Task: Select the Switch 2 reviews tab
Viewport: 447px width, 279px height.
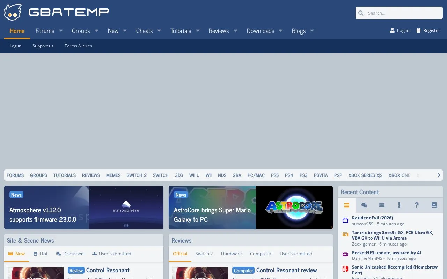Action: point(204,254)
